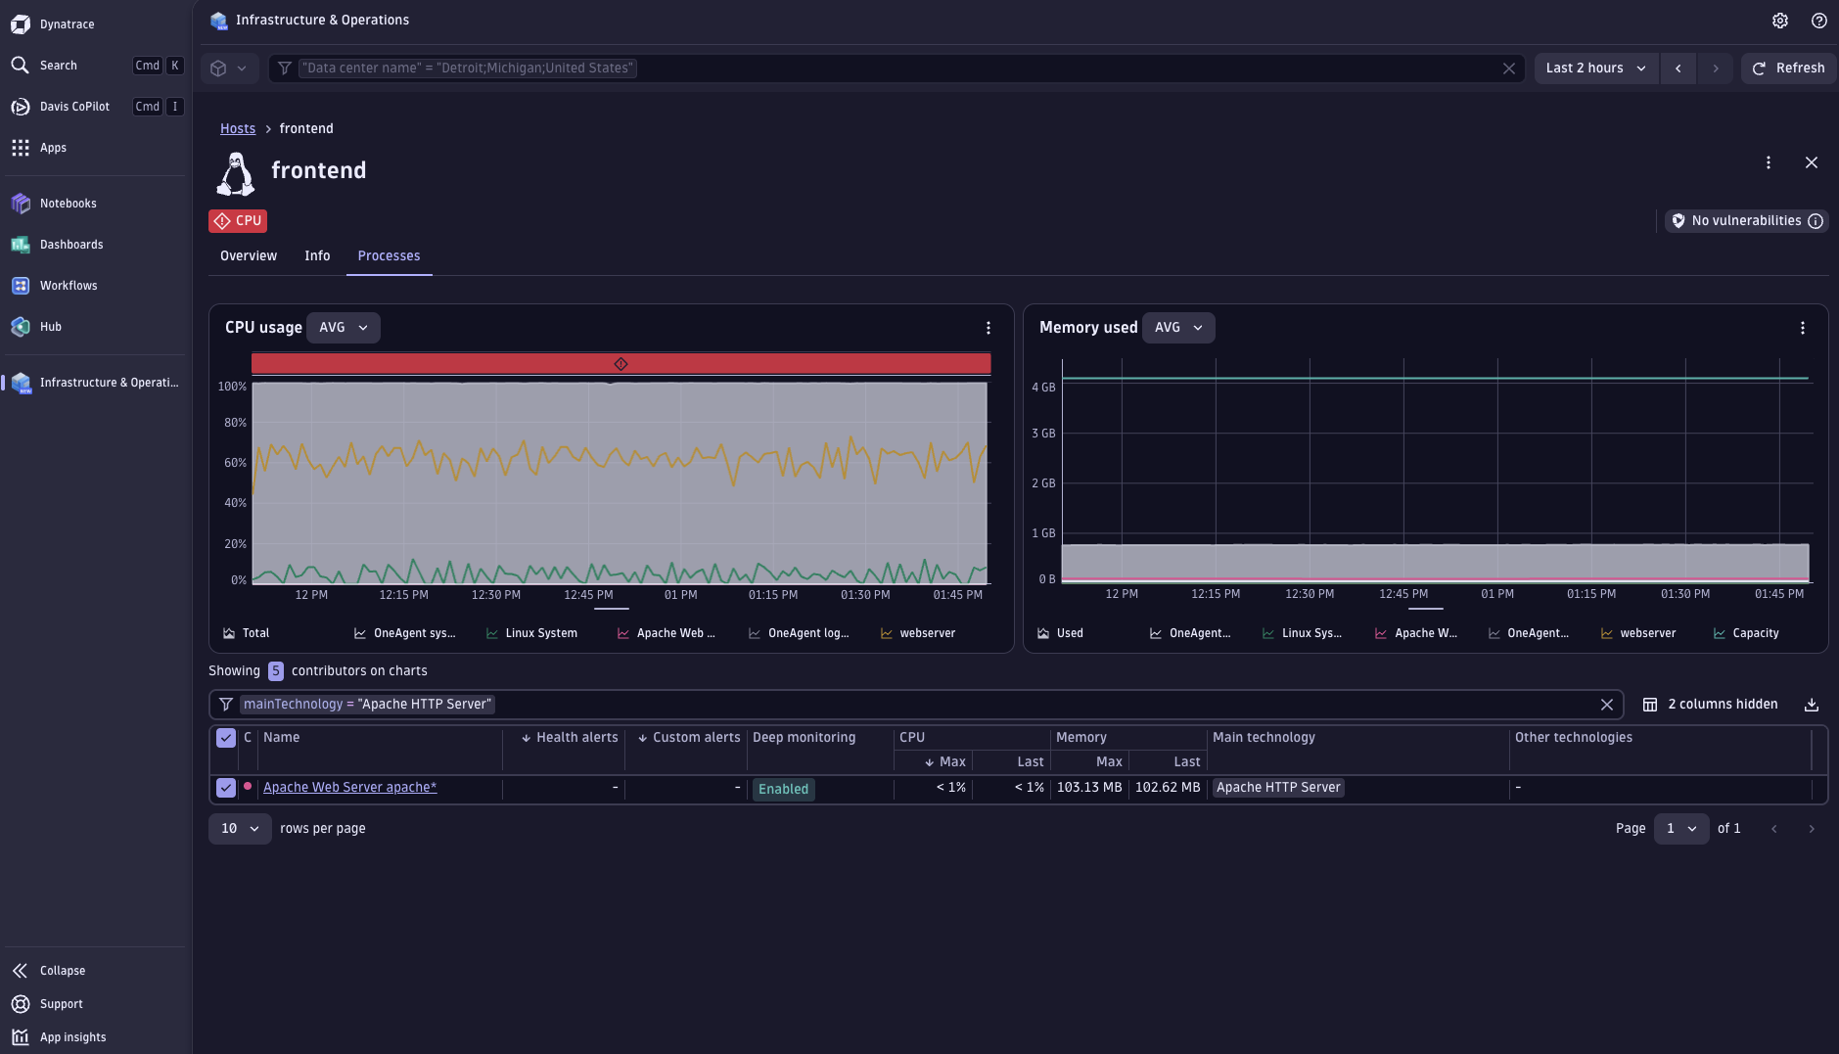Click the 5 contributors count badge

(x=276, y=671)
